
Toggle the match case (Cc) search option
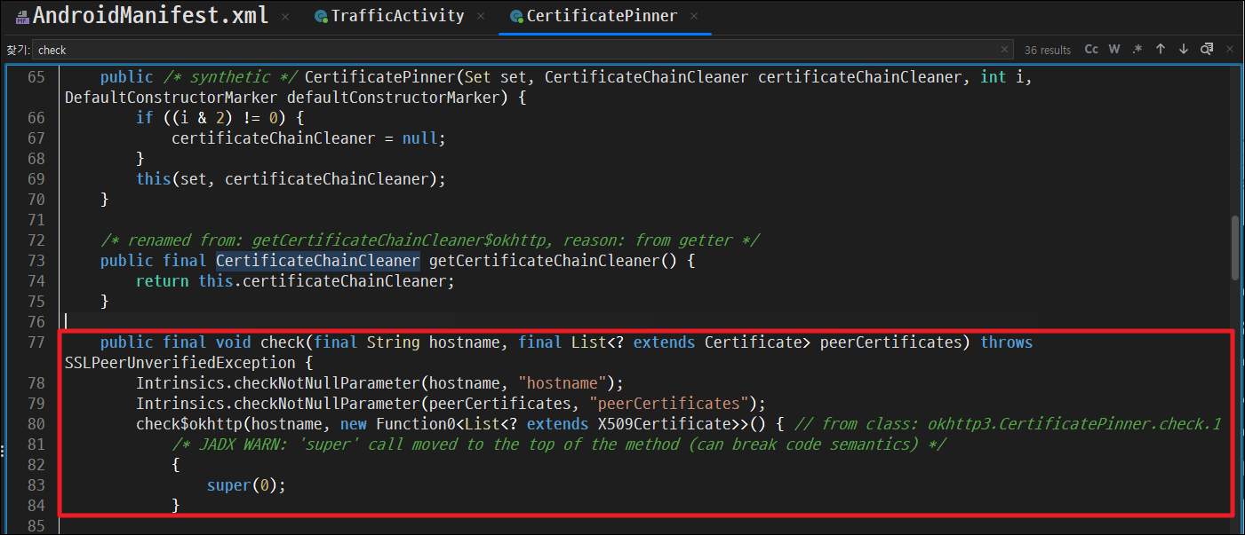(1091, 50)
